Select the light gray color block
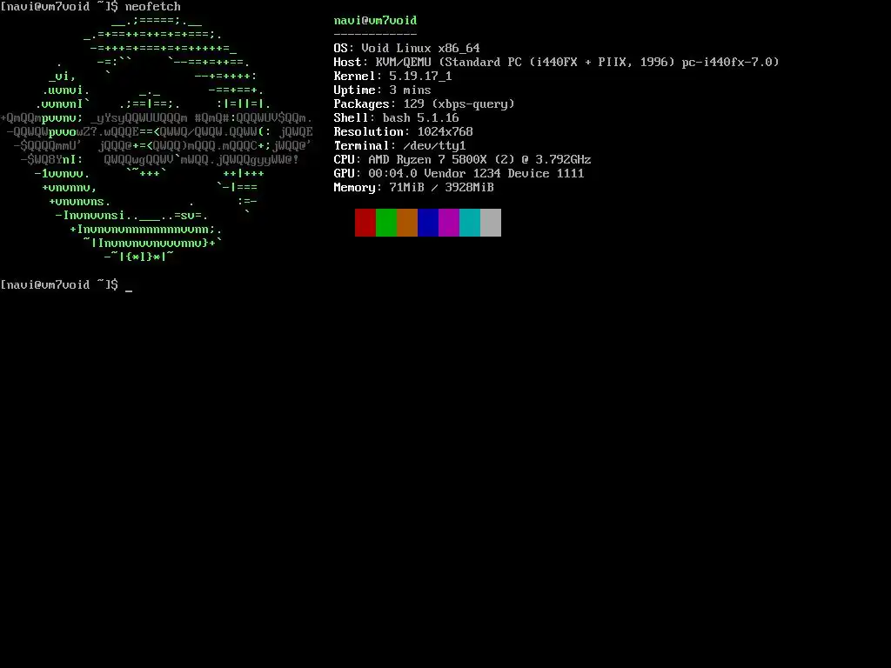This screenshot has height=668, width=891. click(x=491, y=222)
